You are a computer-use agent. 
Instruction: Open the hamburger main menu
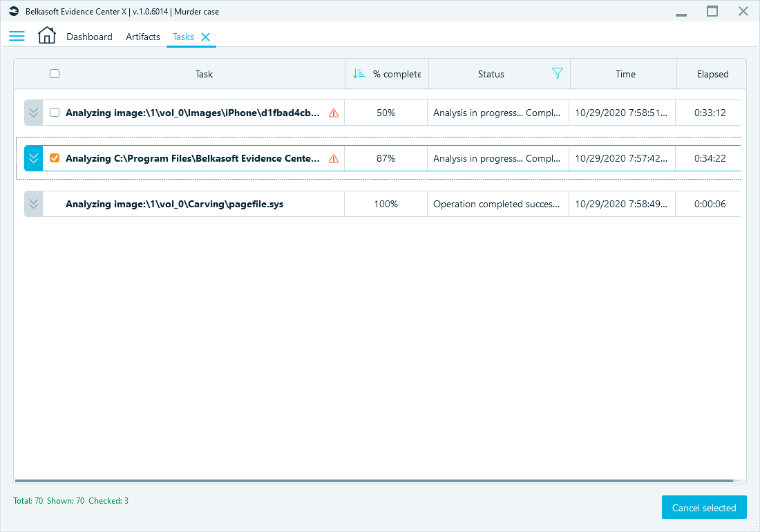[x=17, y=37]
